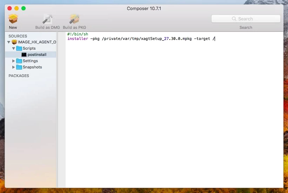Click the #!/bin/sh shebang line
This screenshot has width=288, height=193.
[x=78, y=34]
